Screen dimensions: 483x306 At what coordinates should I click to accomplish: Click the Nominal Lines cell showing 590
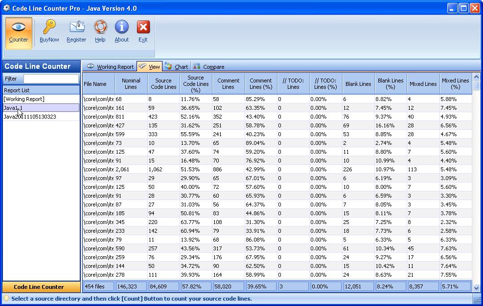click(131, 248)
